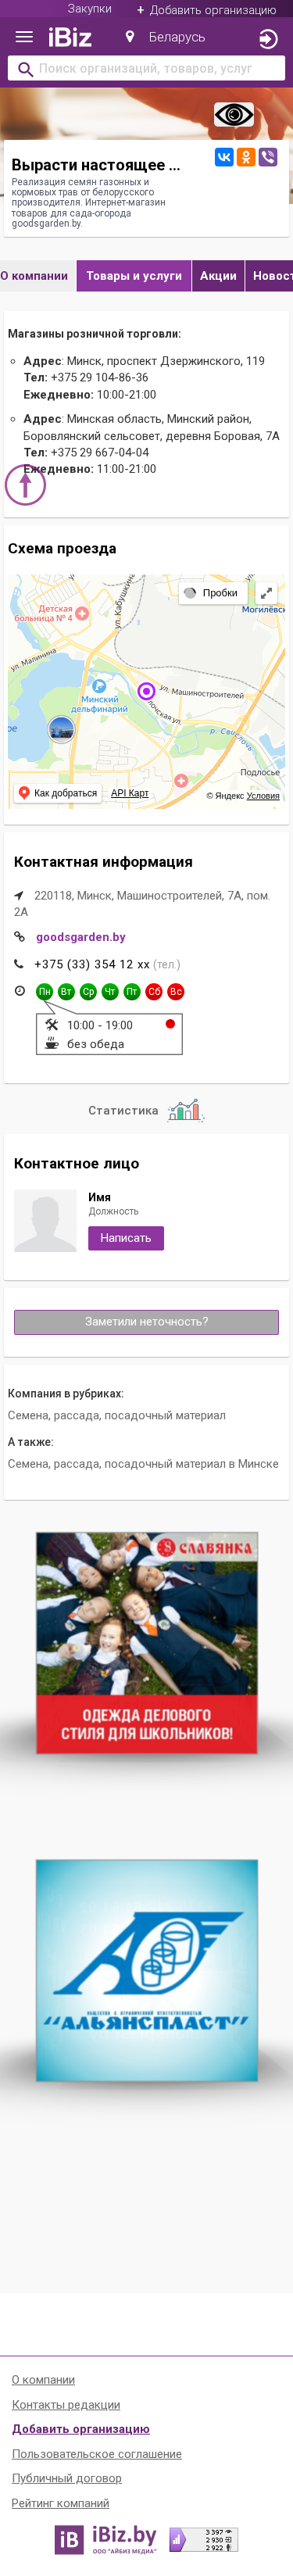Expand the map to fullscreen
This screenshot has height=2576, width=293.
(266, 593)
